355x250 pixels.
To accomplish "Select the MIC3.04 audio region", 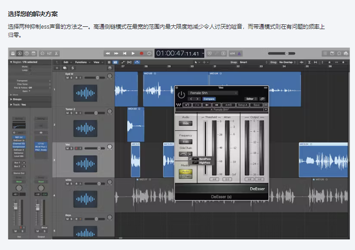I will 324,160.
